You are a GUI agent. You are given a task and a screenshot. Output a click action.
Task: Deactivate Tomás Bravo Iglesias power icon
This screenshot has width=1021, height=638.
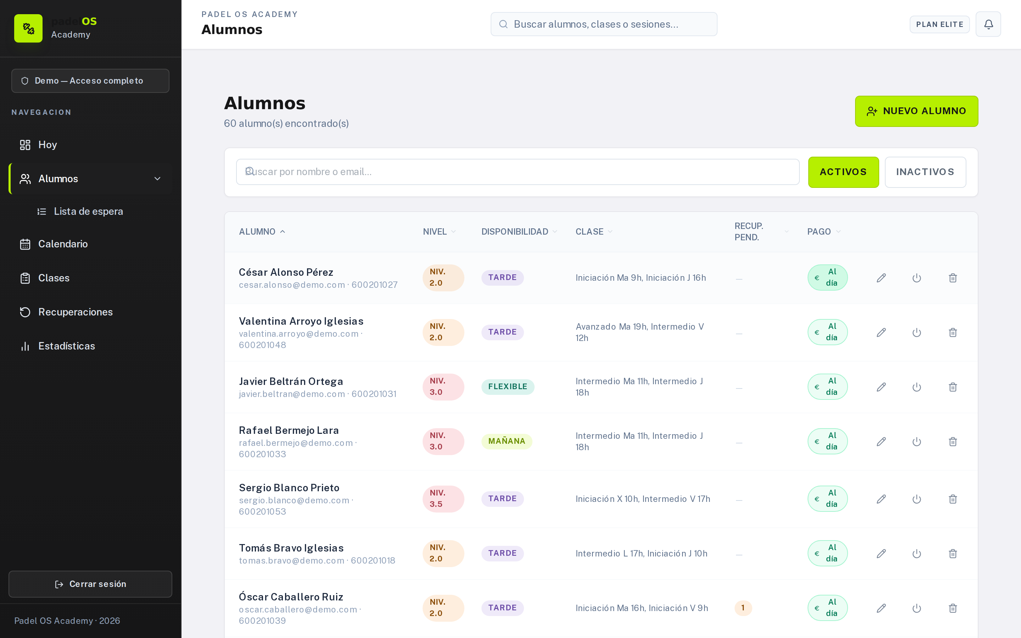point(916,553)
